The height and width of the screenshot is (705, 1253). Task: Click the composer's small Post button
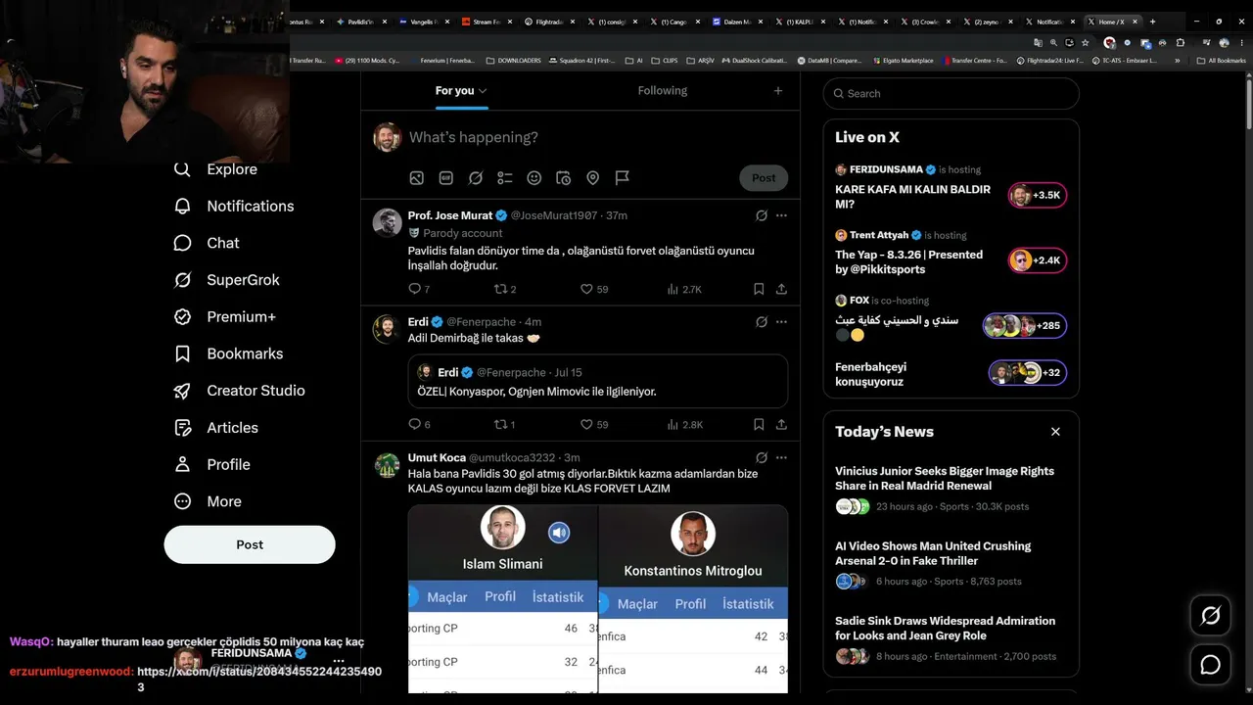click(764, 178)
